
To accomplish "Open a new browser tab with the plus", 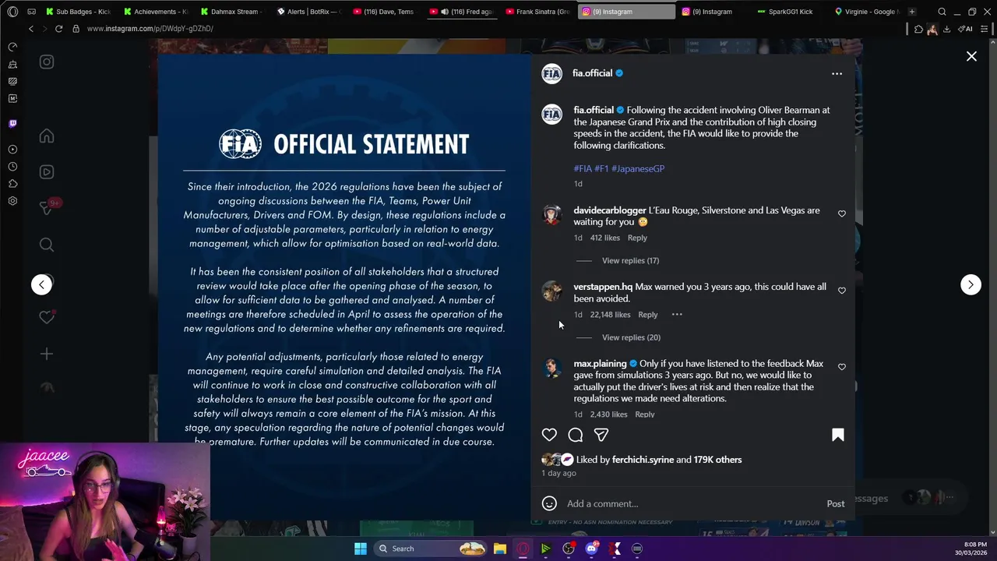I will pyautogui.click(x=912, y=12).
